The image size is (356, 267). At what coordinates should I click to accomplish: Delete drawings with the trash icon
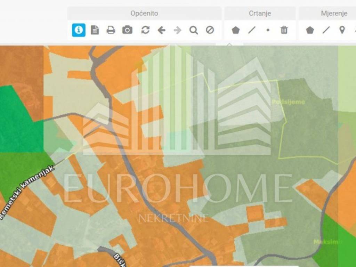click(284, 30)
